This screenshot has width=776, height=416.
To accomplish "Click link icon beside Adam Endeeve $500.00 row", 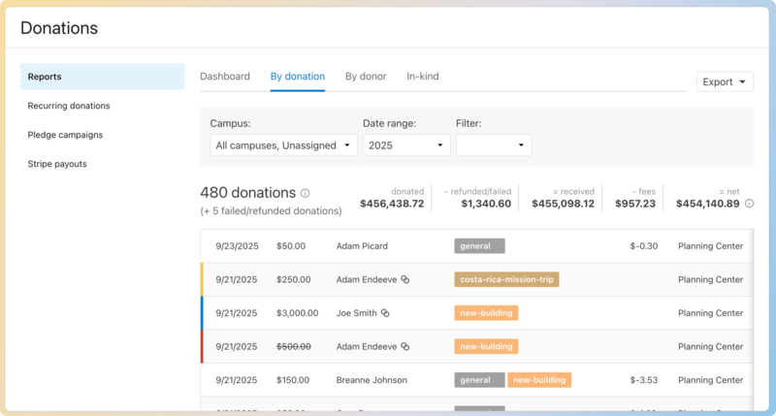I will click(x=404, y=347).
